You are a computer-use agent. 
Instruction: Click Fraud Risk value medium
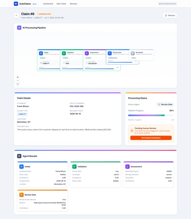[x=169, y=178]
